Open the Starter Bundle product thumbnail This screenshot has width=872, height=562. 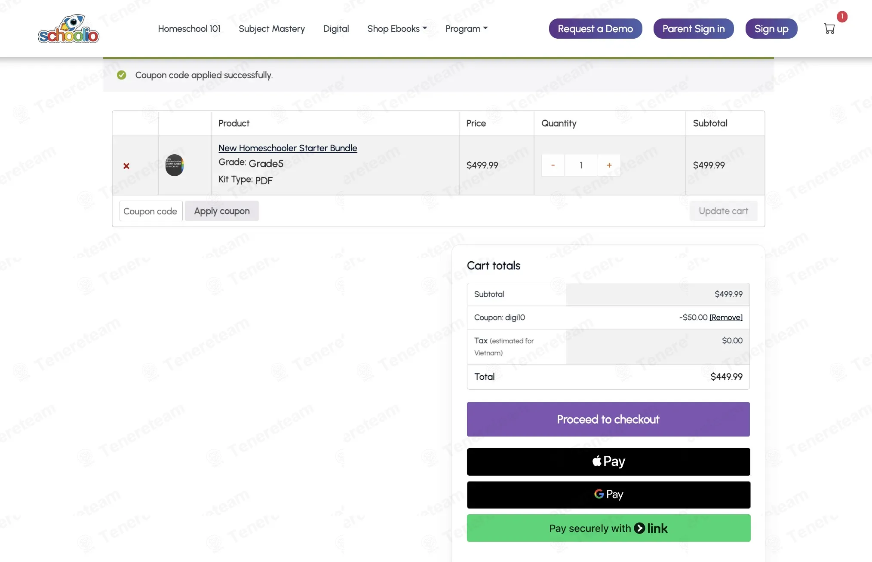coord(175,165)
